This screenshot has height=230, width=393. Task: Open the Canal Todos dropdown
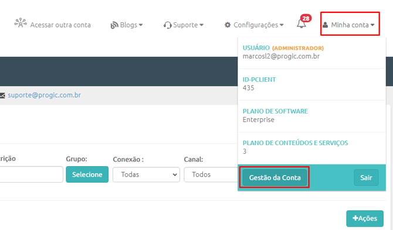coord(211,174)
